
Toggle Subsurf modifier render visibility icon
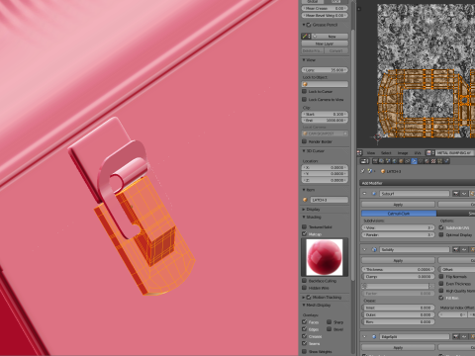point(456,194)
